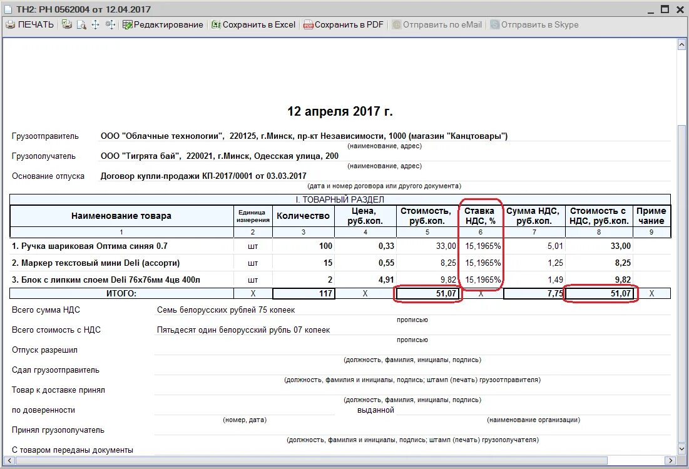Open Редактирование editing mode

pos(163,25)
